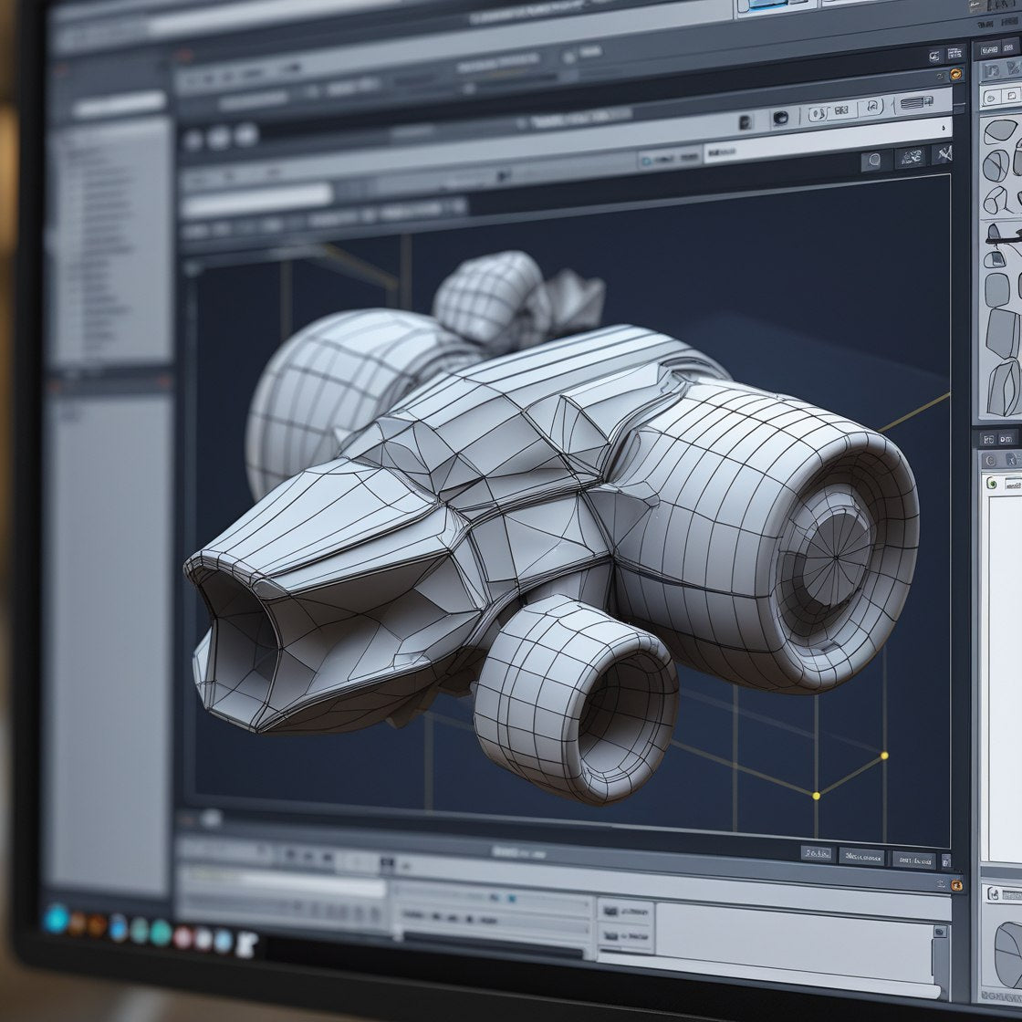Expand the arrow at the white bar's right end
1022x1022 pixels.
point(943,129)
